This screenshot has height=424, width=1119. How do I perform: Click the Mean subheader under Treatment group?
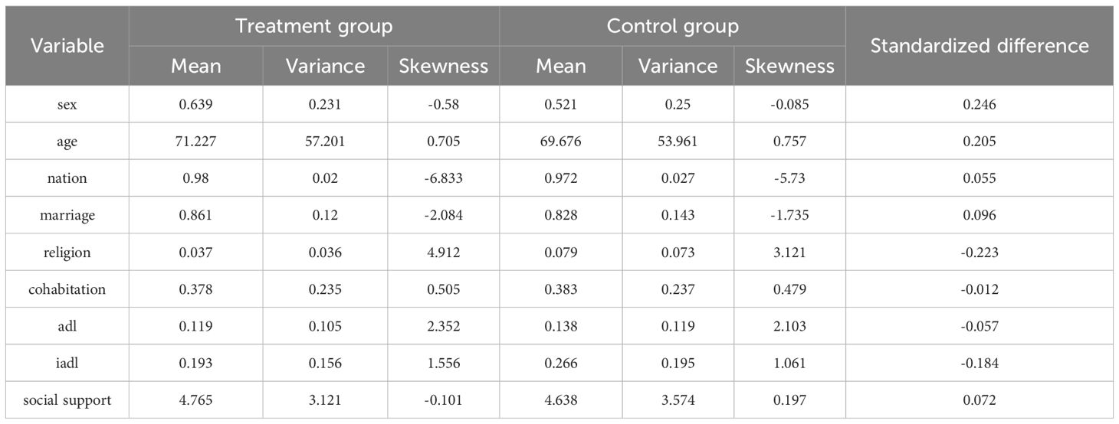click(195, 66)
